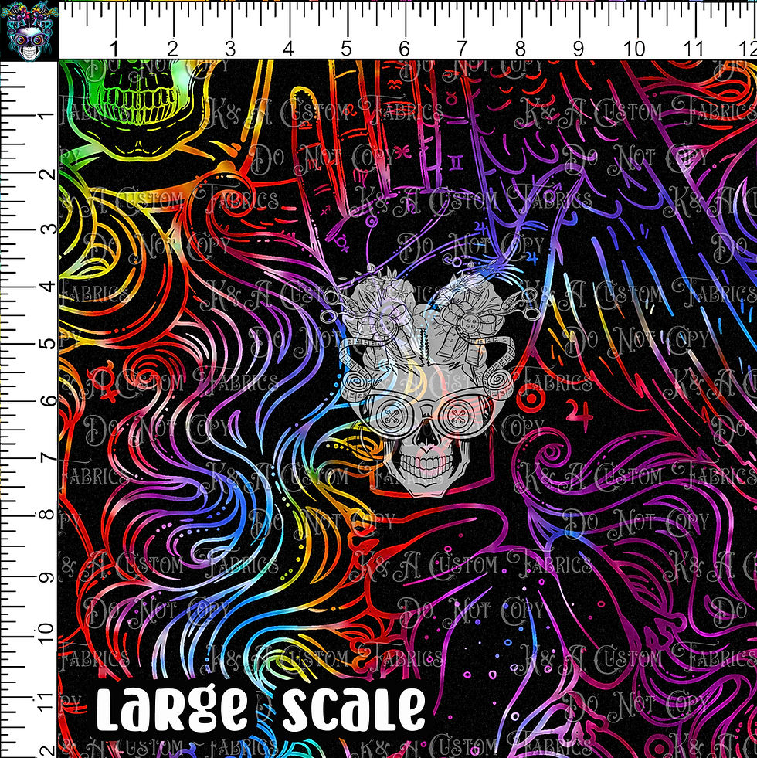Click the number 6 on the horizontal ruler
757x758 pixels.
(404, 49)
